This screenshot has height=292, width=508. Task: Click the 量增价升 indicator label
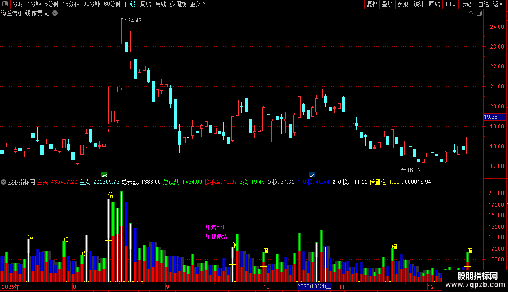216,228
